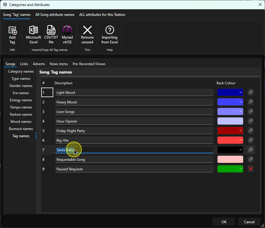The image size is (265, 228).
Task: Select Category names in the sidebar
Action: tap(21, 71)
